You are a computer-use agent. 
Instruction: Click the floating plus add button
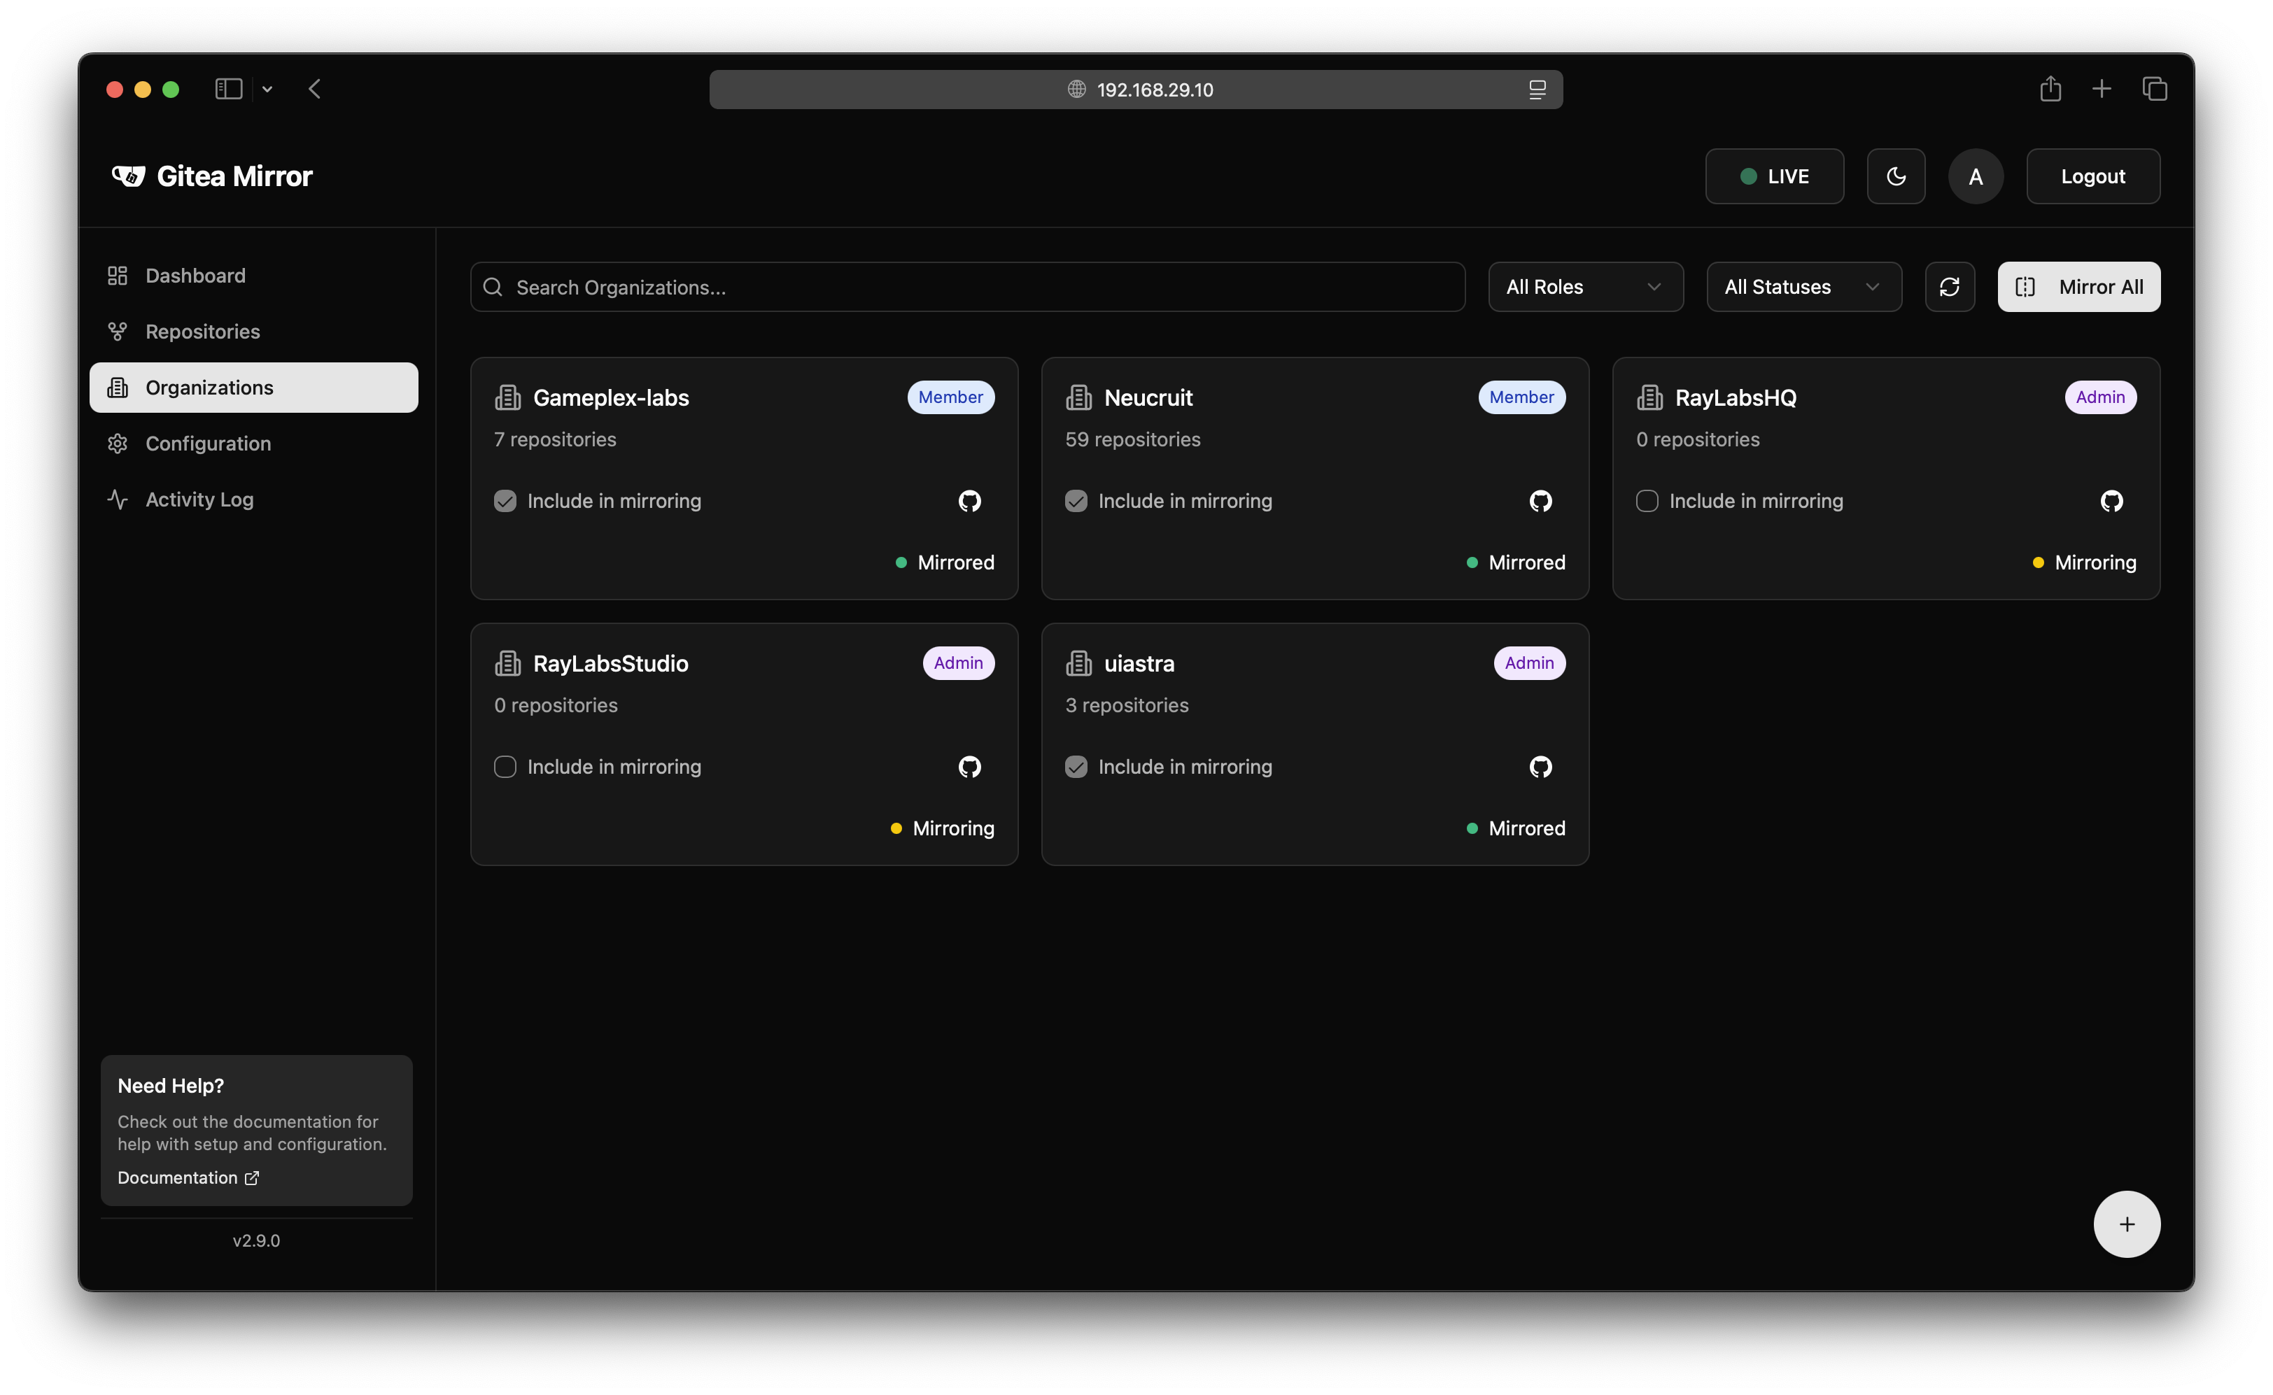coord(2126,1224)
